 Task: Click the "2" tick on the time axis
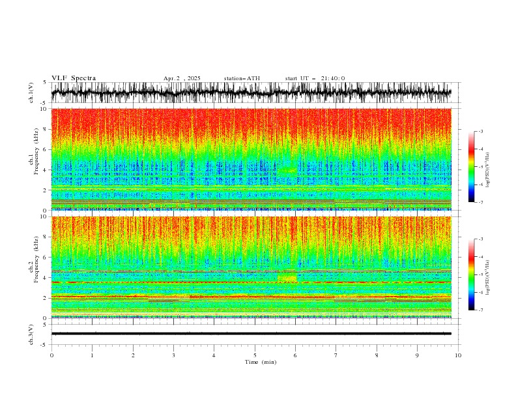point(133,355)
